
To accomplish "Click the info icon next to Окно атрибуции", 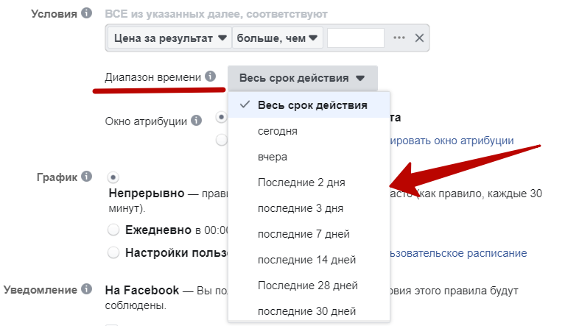I will (x=197, y=121).
